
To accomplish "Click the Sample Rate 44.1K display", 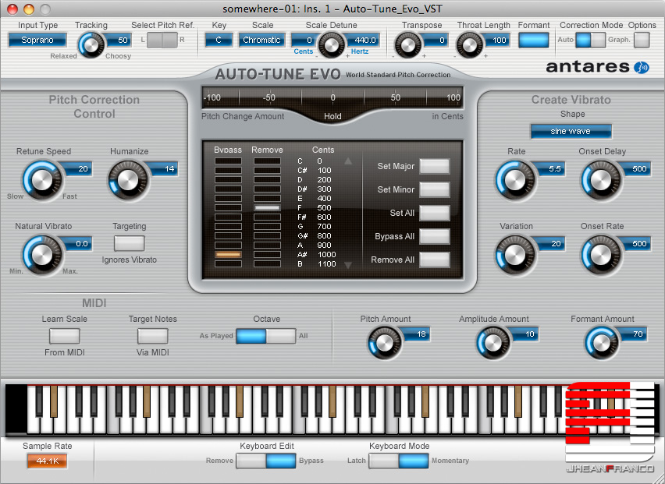I will (x=47, y=461).
